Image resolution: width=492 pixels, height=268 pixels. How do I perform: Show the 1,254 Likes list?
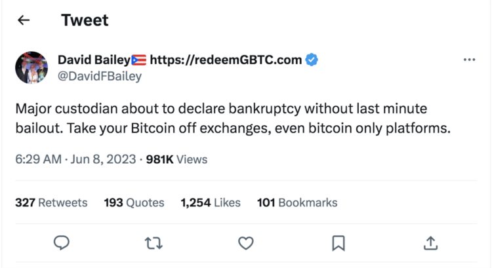coord(210,202)
